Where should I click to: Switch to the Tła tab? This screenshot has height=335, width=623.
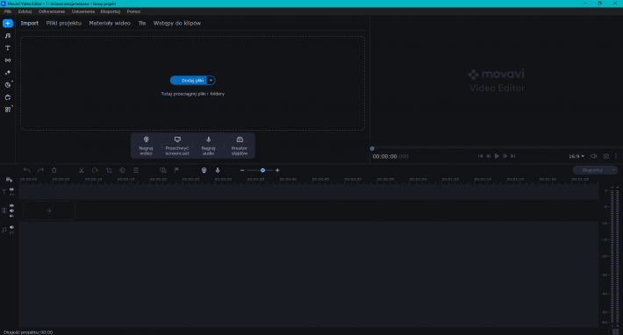[x=142, y=24]
